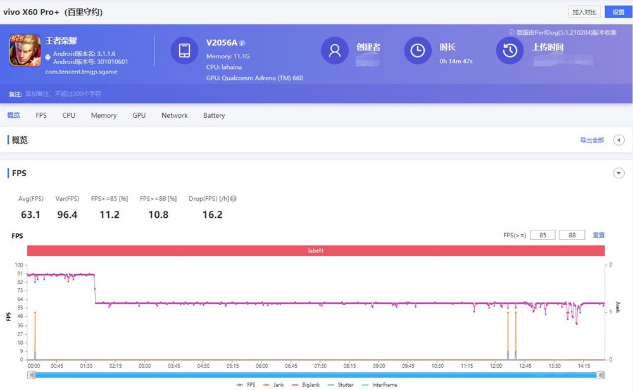633x390 pixels.
Task: Collapse the FPS panel dropdown arrow
Action: pyautogui.click(x=618, y=173)
